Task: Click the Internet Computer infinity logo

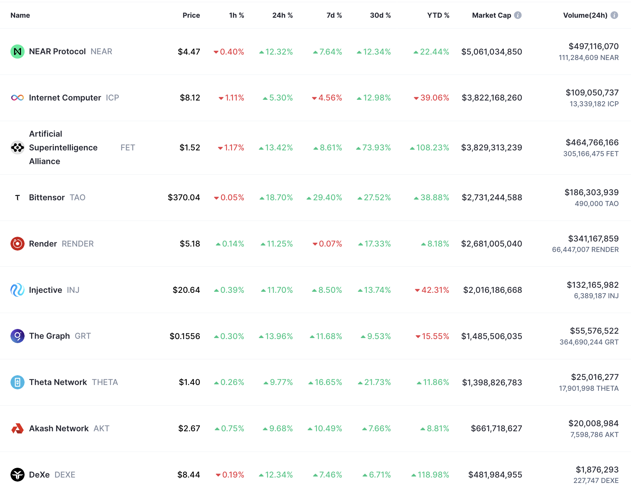Action: coord(17,98)
